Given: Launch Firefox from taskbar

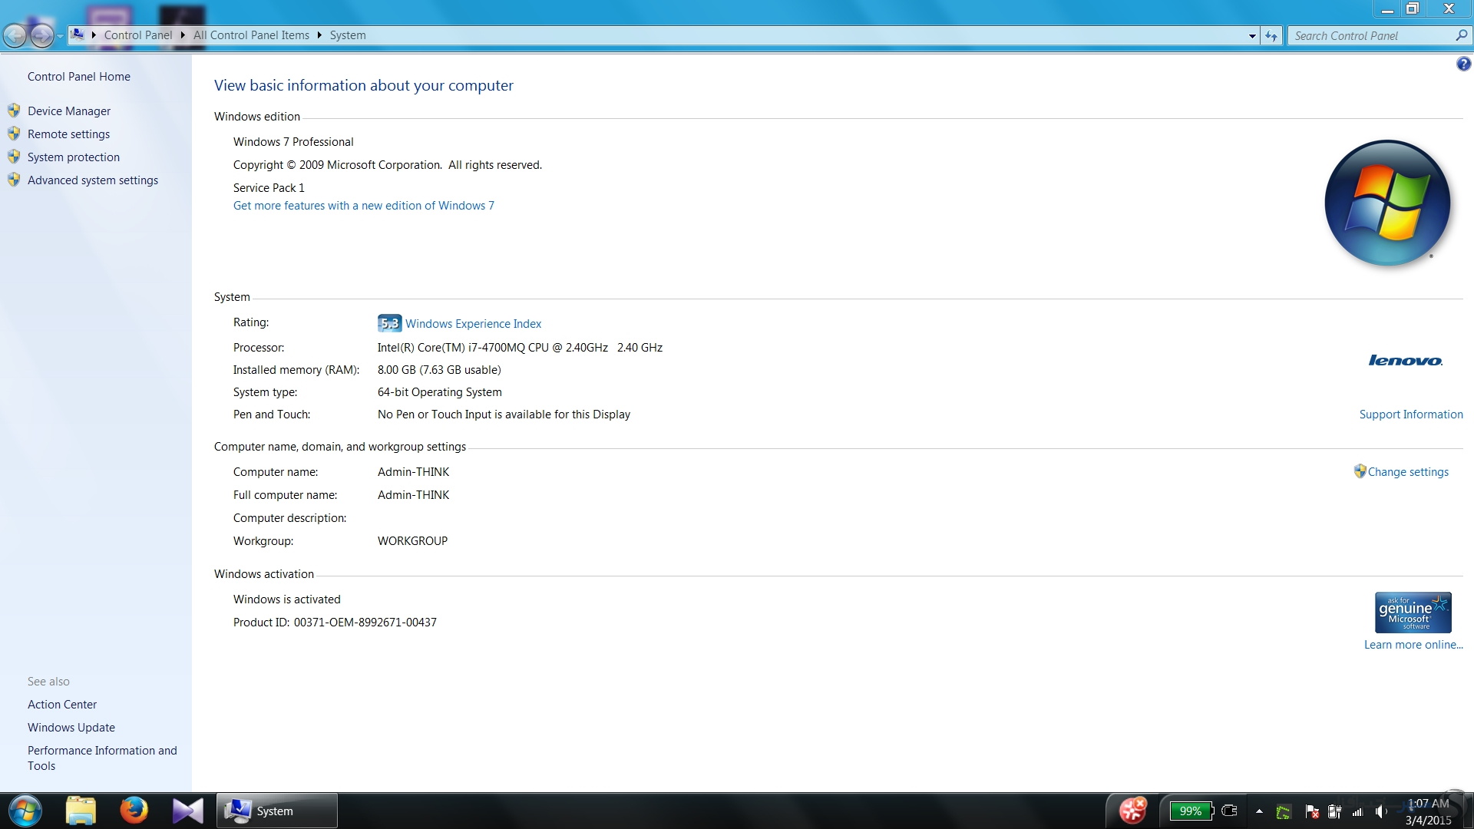Looking at the screenshot, I should pos(134,811).
